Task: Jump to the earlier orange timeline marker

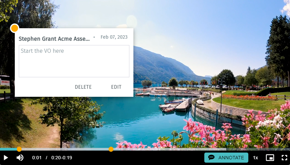Action: tap(19, 149)
